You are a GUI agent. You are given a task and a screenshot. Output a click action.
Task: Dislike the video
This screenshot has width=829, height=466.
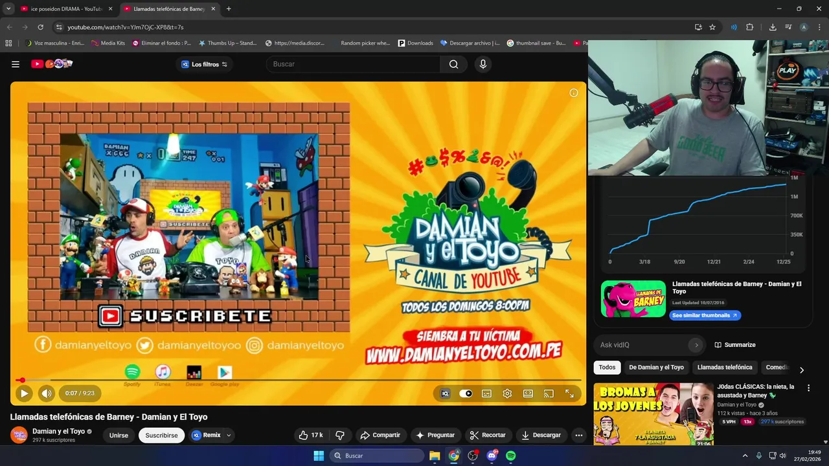(x=340, y=435)
